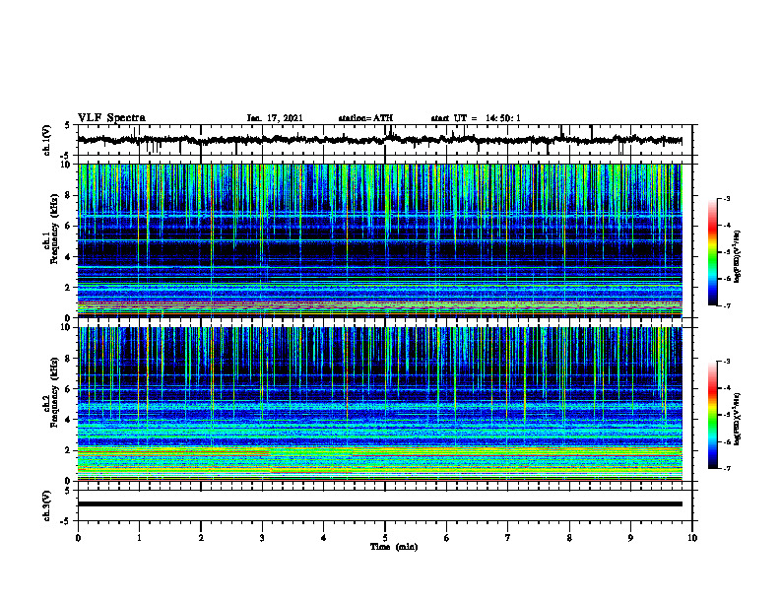
Task: Click the ch.2 color bar "-7" label
Action: click(x=727, y=468)
